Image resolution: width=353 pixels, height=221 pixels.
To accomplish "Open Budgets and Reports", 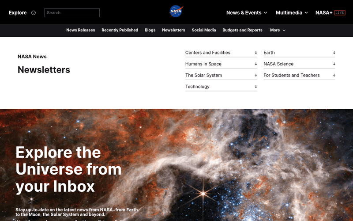I will tap(242, 30).
